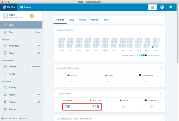The width and height of the screenshot is (179, 121).
Task: Click the Latest Post Summary title
Action: coord(68,68)
